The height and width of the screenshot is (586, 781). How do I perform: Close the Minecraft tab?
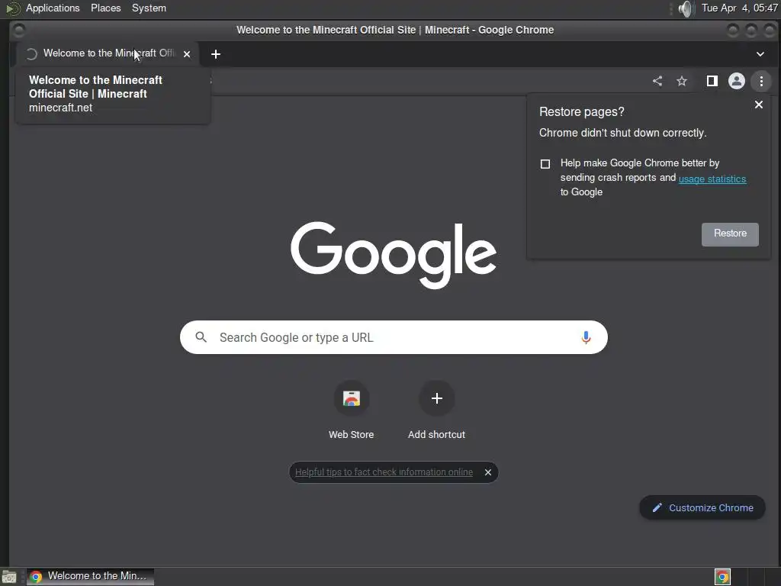point(187,54)
